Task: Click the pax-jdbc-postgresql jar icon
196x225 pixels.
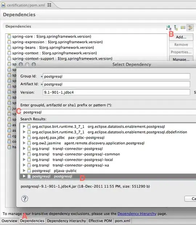Action: [x=29, y=138]
